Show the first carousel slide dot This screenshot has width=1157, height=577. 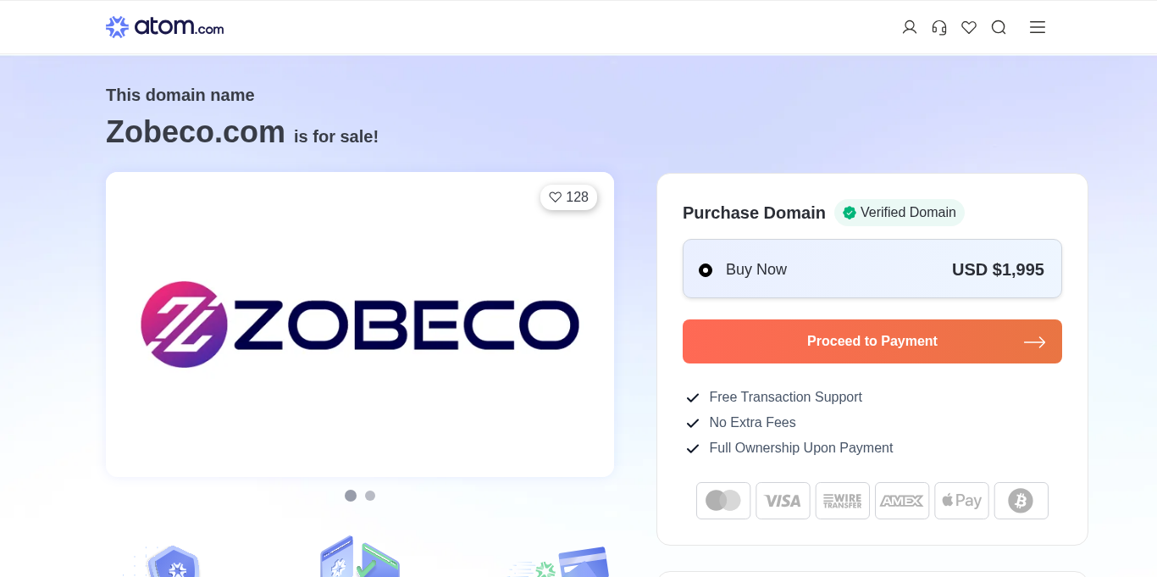click(x=351, y=496)
